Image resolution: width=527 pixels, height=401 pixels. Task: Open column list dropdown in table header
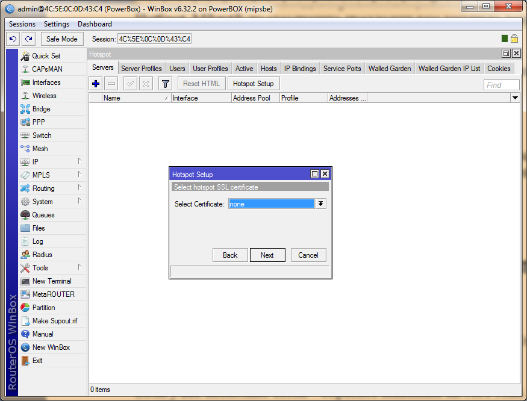coord(515,98)
